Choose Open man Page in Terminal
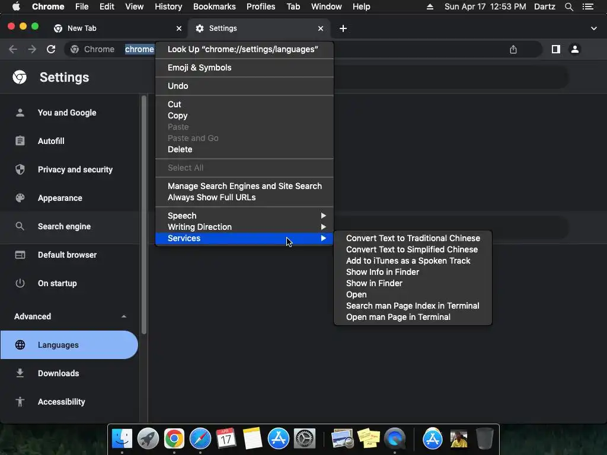Screen dimensions: 607x455 pyautogui.click(x=413, y=316)
